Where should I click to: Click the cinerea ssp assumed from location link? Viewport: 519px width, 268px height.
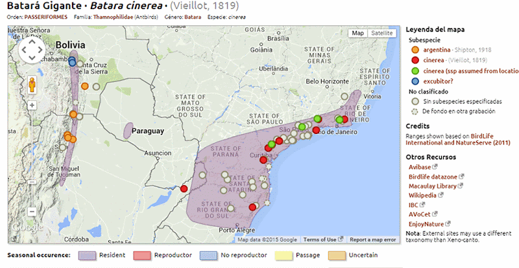click(x=471, y=71)
